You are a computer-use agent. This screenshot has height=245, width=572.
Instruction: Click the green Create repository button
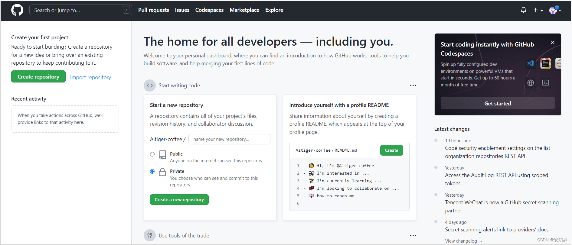coord(38,76)
